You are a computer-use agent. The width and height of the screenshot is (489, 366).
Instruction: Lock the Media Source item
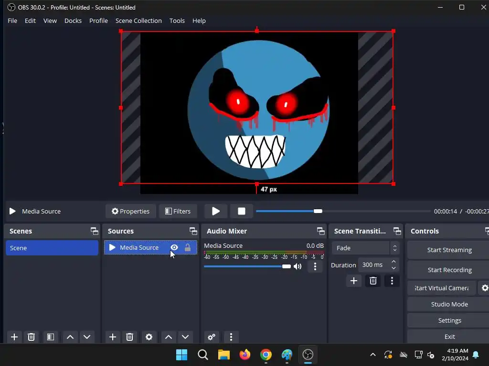coord(188,247)
